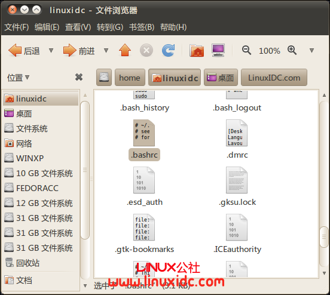Click the .bash_logout file name
This screenshot has height=295, width=330.
tap(237, 108)
